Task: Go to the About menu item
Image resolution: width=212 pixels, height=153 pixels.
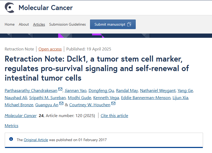Action: click(x=24, y=24)
